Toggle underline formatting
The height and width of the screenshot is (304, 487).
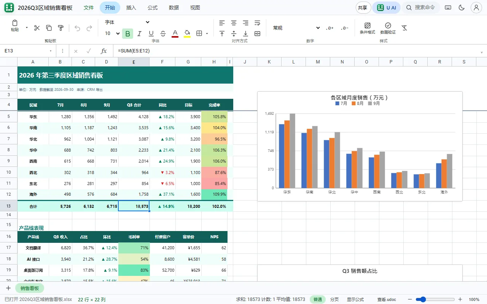click(151, 33)
